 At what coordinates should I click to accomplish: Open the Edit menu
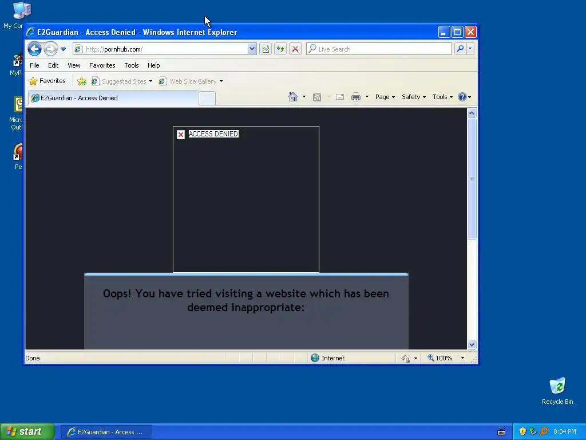point(53,65)
